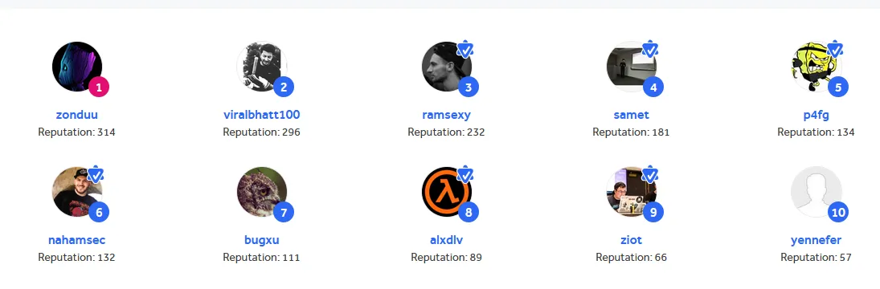Click bugxu's owl avatar image

click(261, 192)
